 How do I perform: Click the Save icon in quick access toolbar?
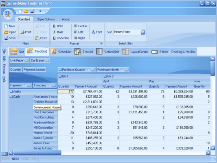(32, 11)
